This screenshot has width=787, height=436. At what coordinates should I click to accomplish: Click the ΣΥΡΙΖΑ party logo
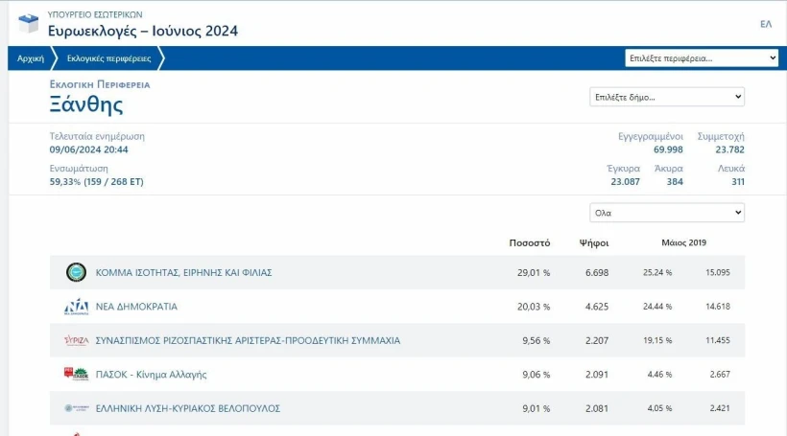click(x=76, y=340)
